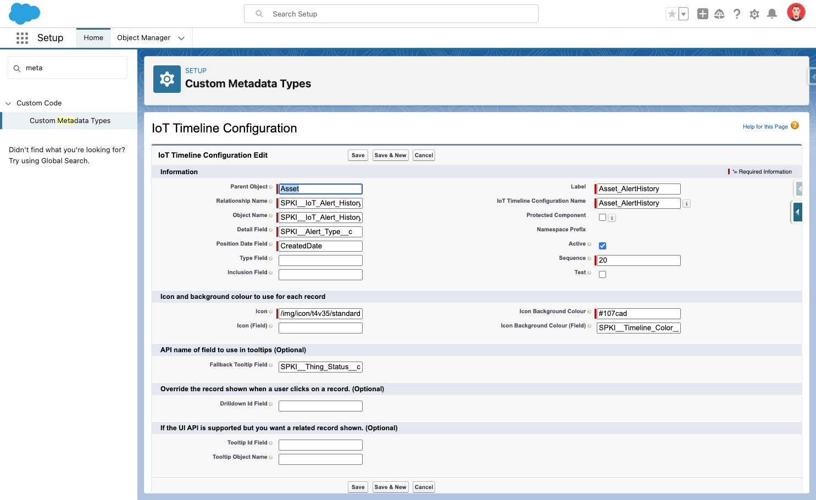
Task: Focus the Parent Object field
Action: [x=320, y=189]
